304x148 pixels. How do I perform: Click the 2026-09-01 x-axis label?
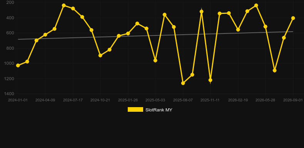click(293, 100)
